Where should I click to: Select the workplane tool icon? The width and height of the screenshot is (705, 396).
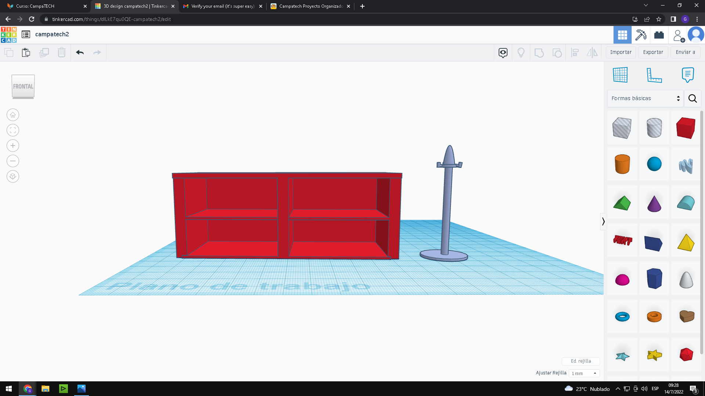pyautogui.click(x=620, y=75)
